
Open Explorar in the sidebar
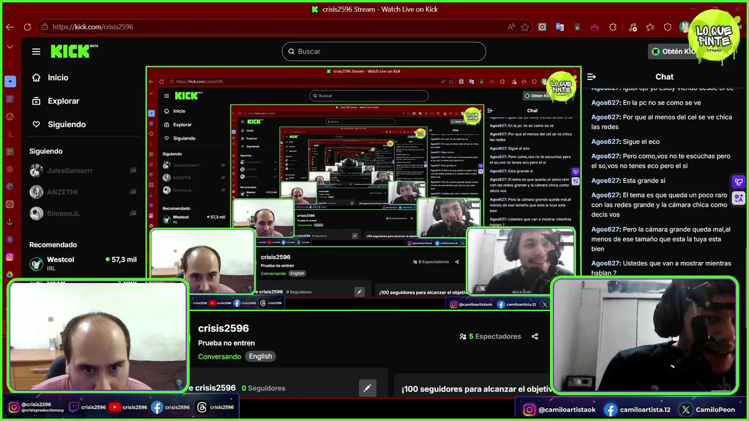(x=56, y=101)
